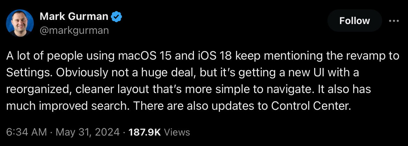Click the Views label after the count

pyautogui.click(x=177, y=132)
